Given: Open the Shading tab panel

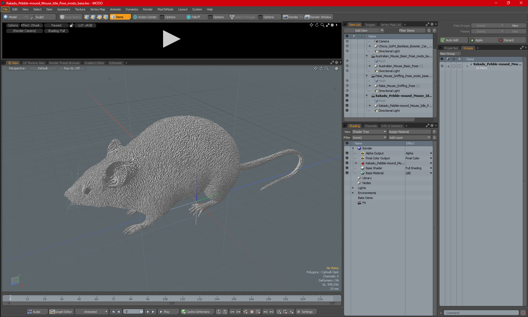Looking at the screenshot, I should [x=354, y=126].
